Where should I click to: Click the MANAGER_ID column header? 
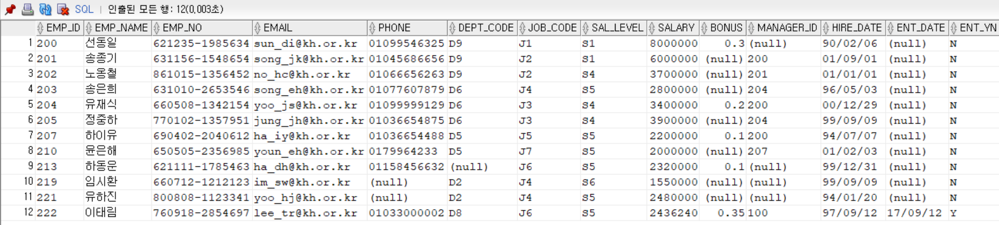783,28
